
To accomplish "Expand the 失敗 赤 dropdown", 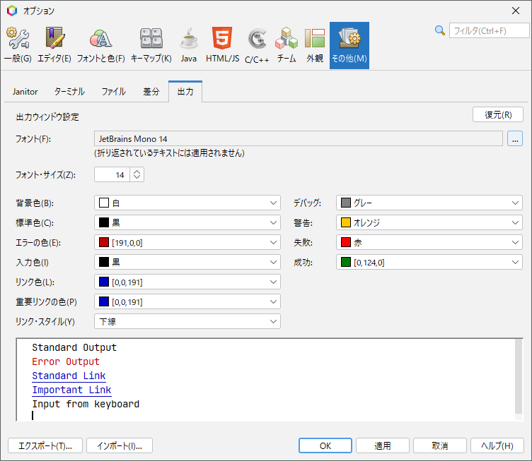I will click(429, 242).
